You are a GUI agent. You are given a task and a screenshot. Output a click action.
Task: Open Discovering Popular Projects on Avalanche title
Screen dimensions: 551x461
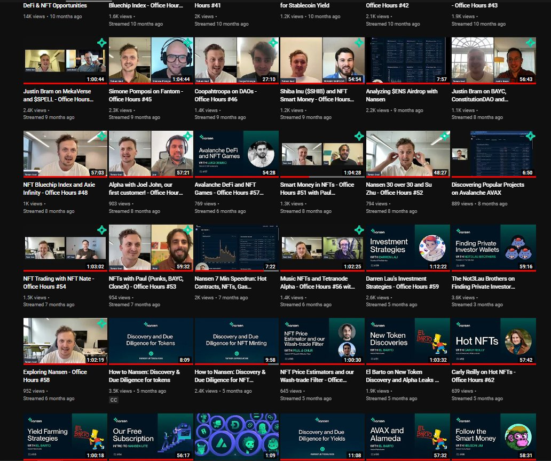pyautogui.click(x=488, y=188)
